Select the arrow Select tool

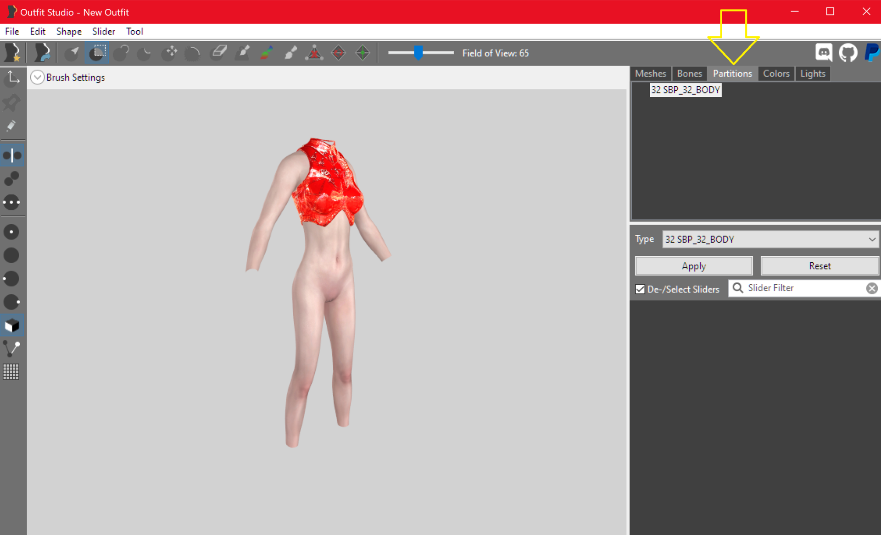[x=72, y=53]
